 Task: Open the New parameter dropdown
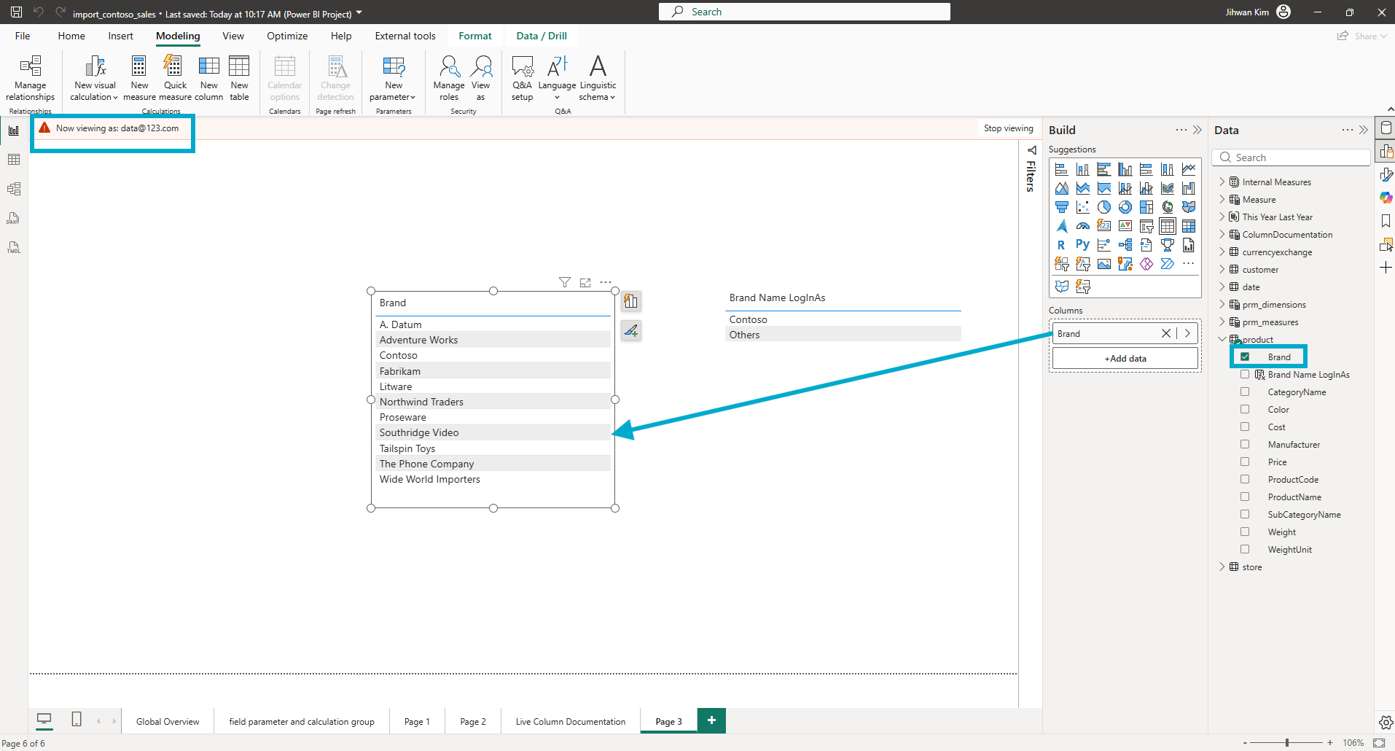pyautogui.click(x=393, y=79)
